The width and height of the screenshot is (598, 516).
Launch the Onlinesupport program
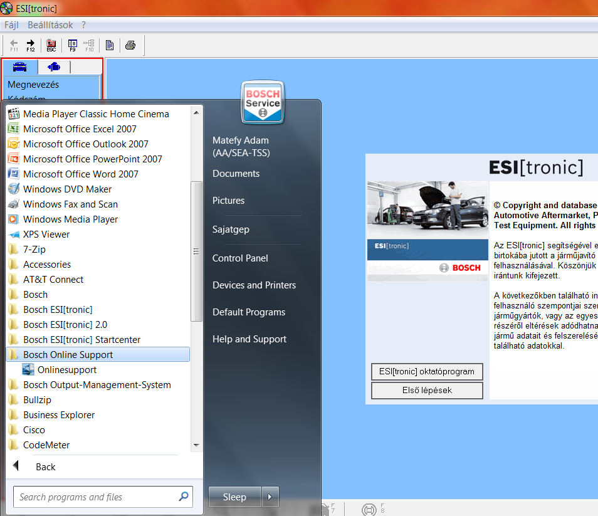[x=98, y=370]
